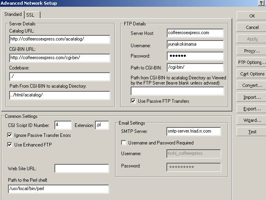
Task: Click the SMTP Server input field
Action: coord(193,131)
